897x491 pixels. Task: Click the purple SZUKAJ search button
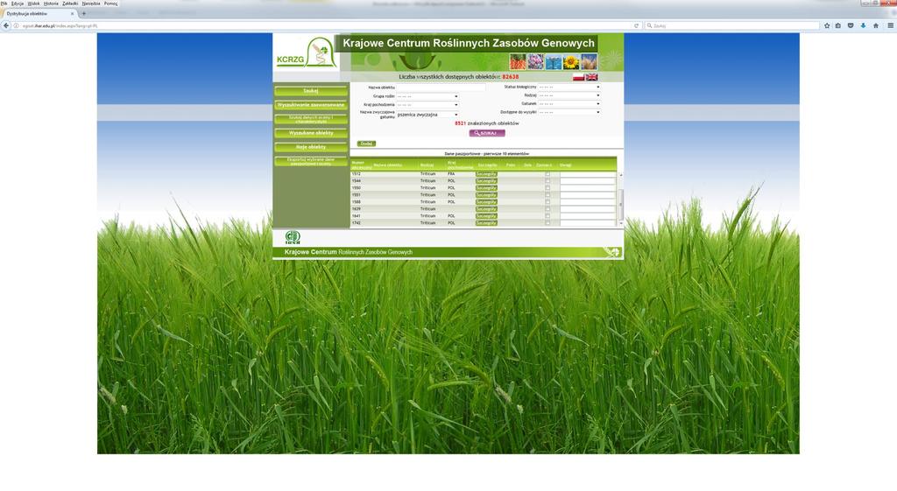point(487,133)
